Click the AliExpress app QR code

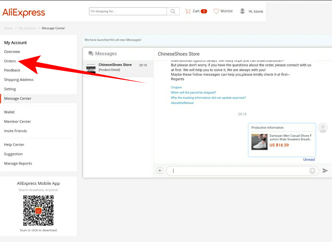[x=38, y=210]
